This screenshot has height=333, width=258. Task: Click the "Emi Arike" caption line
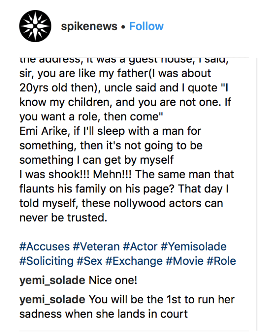tap(110, 131)
